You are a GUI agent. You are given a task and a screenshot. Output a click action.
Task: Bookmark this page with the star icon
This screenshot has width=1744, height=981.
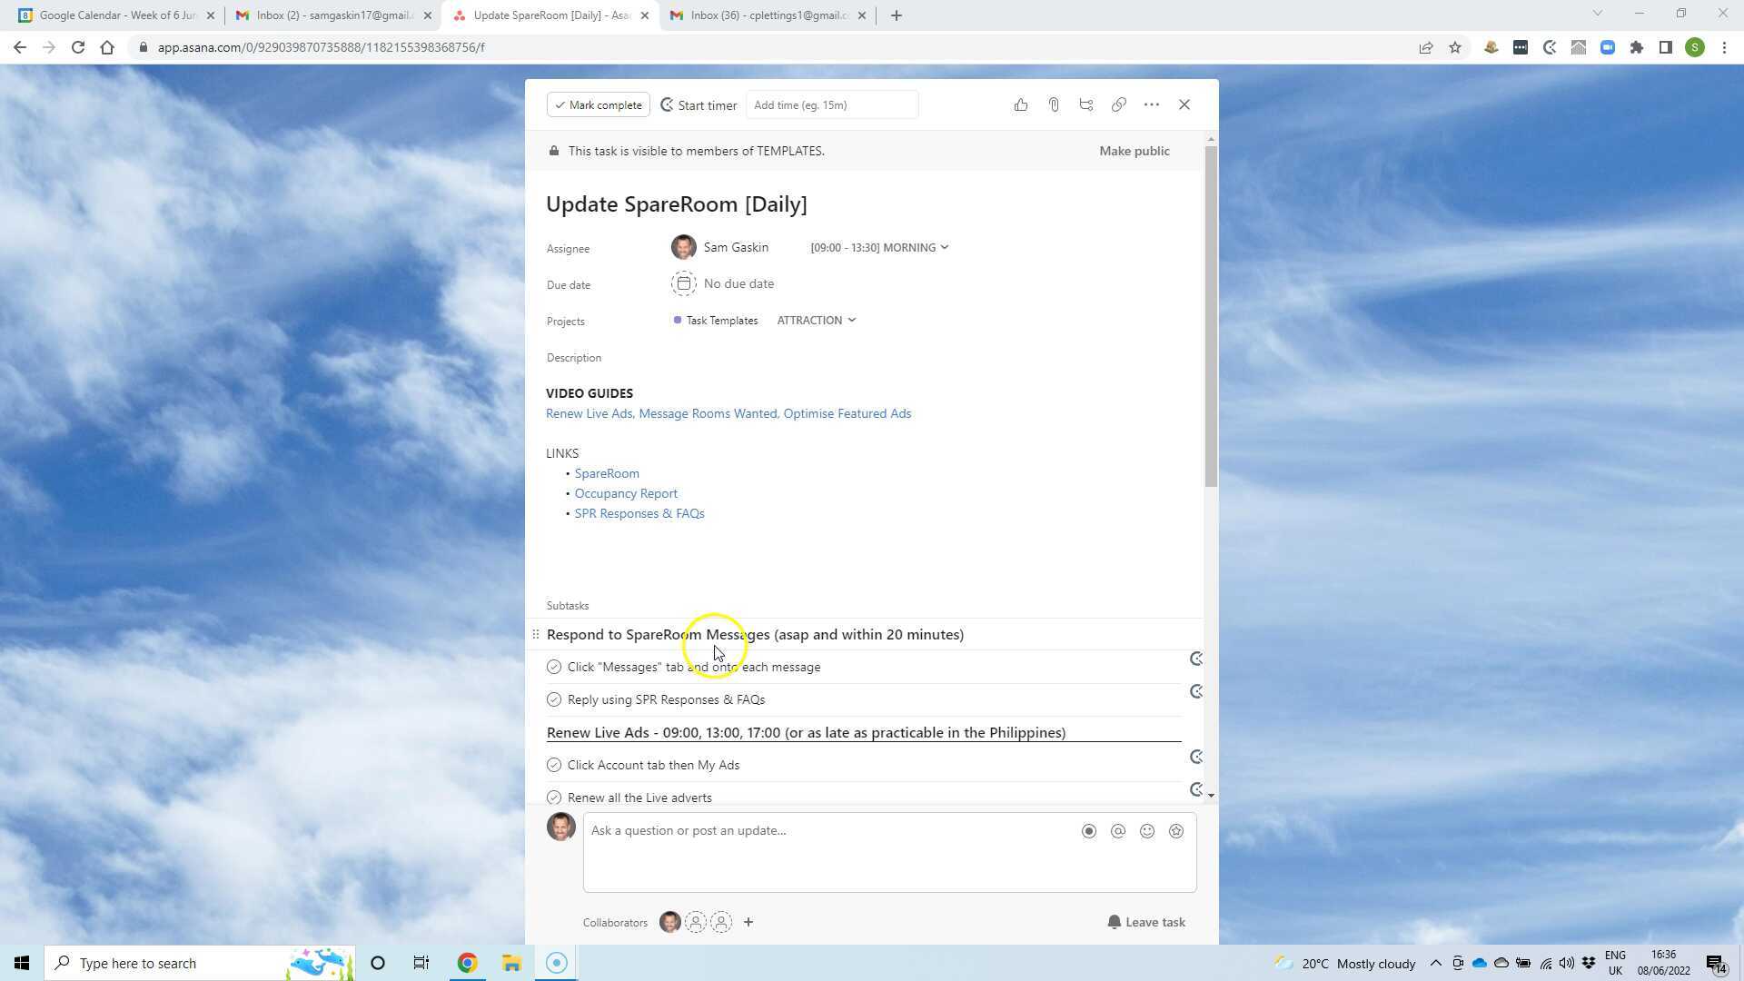tap(1455, 47)
